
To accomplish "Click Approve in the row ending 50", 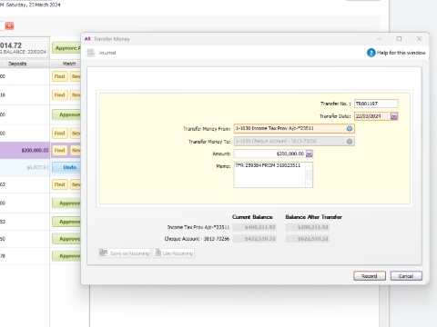I will point(66,239).
